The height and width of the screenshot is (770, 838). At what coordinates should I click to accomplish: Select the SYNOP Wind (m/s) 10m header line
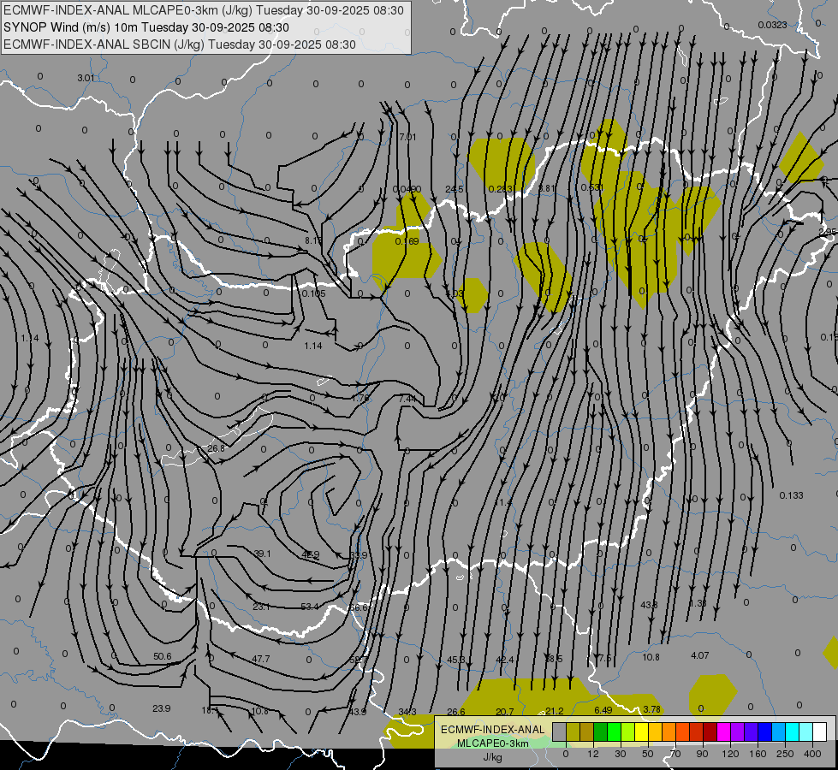(146, 27)
